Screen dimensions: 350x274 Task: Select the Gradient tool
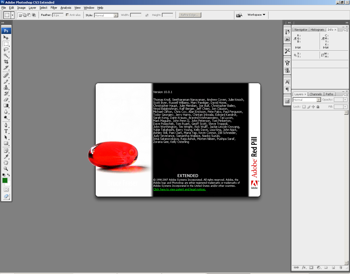point(6,106)
